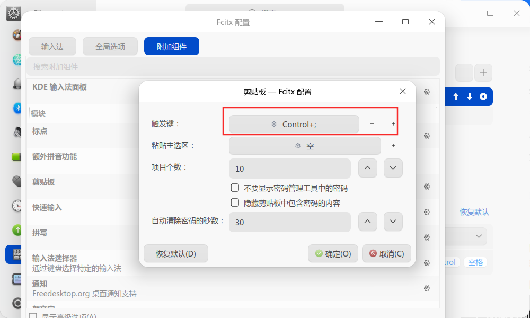Decrease 自动清除密码的秒数 with the down arrow

tap(393, 222)
